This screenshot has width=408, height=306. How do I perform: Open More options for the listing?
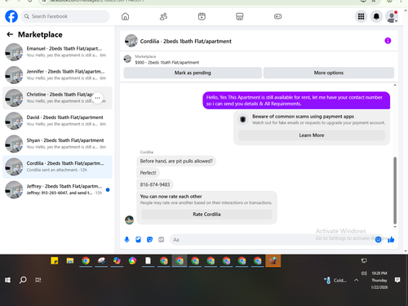[329, 73]
